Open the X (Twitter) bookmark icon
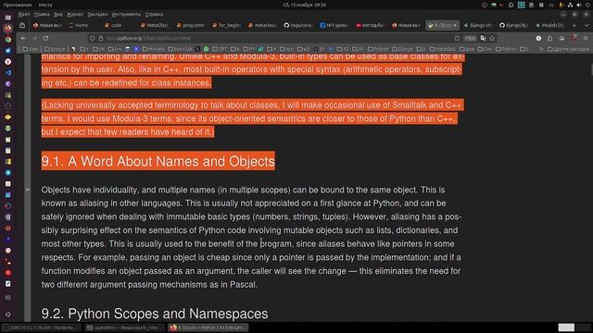This screenshot has width=593, height=333. pyautogui.click(x=197, y=49)
